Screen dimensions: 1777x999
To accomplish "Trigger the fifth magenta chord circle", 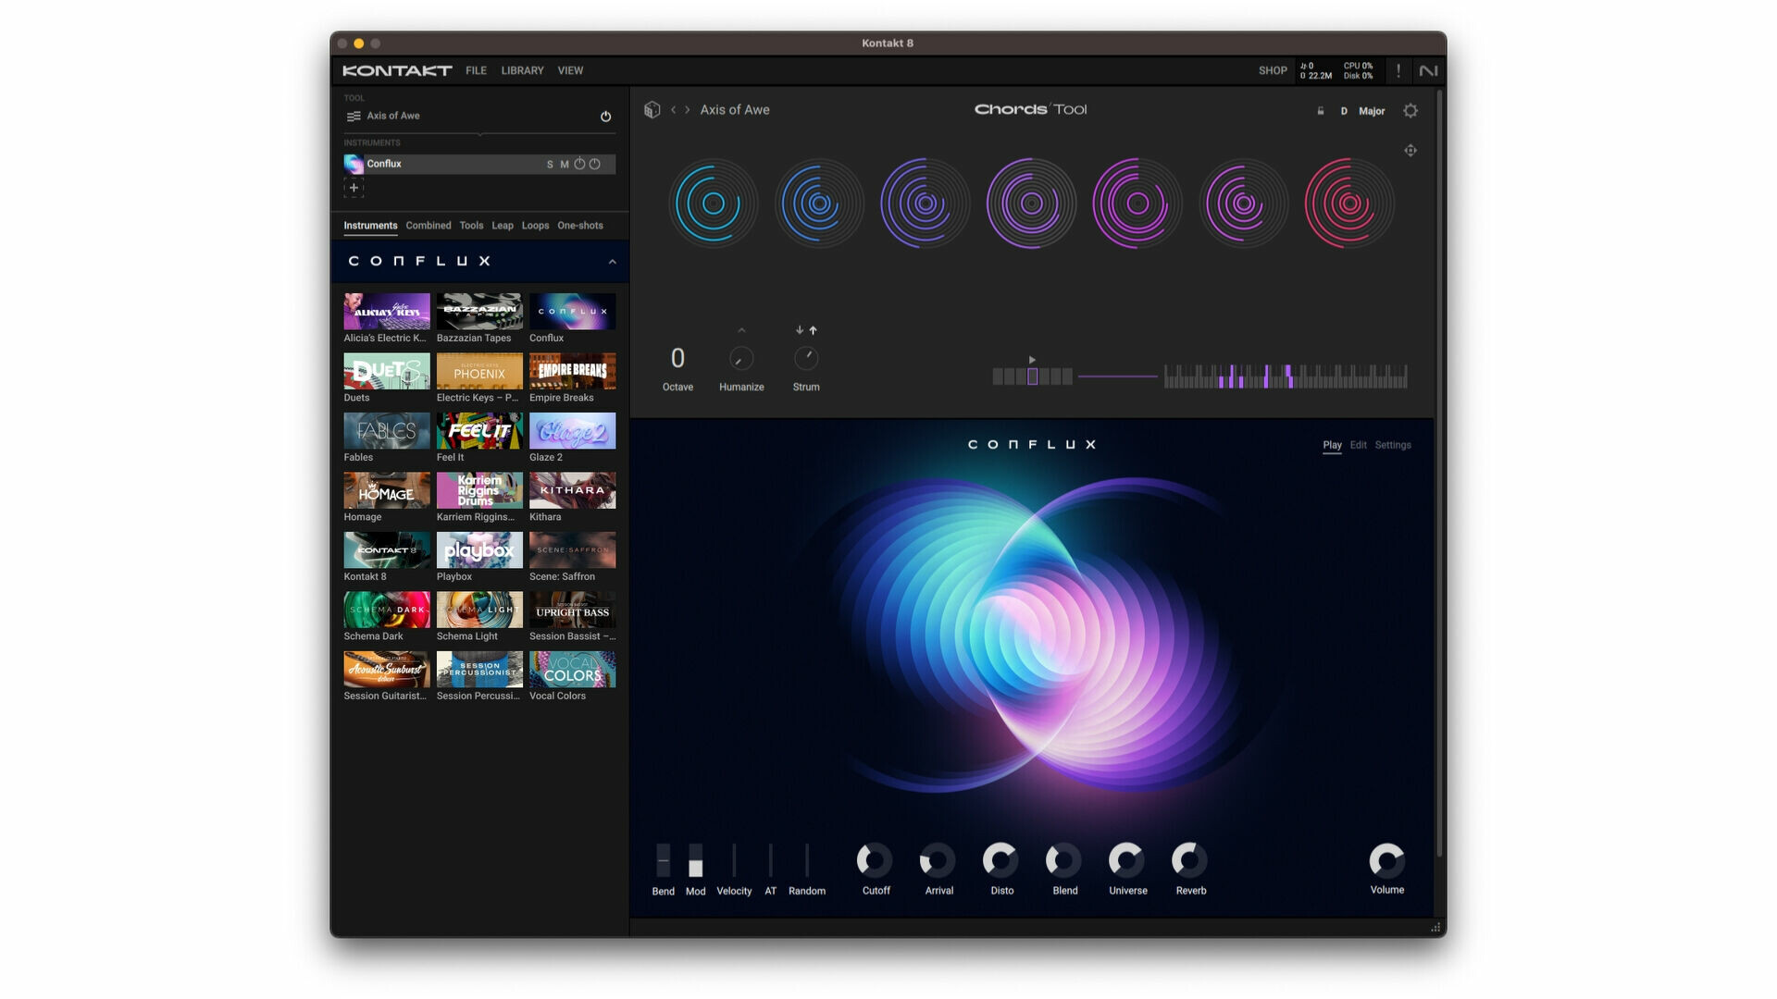I will click(1137, 203).
